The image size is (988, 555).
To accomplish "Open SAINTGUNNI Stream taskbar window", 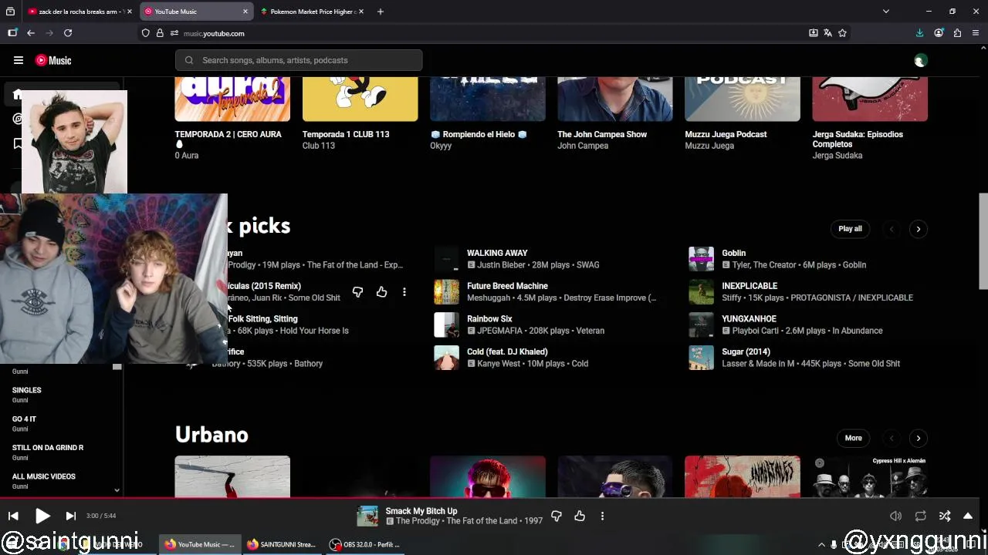I will 282,544.
